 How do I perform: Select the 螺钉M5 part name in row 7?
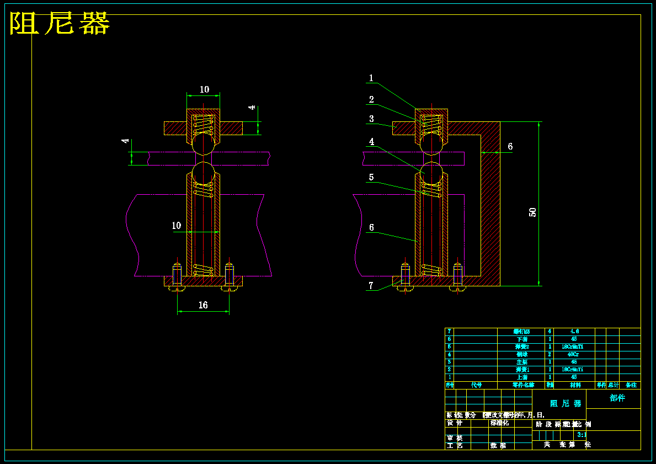[x=522, y=332]
